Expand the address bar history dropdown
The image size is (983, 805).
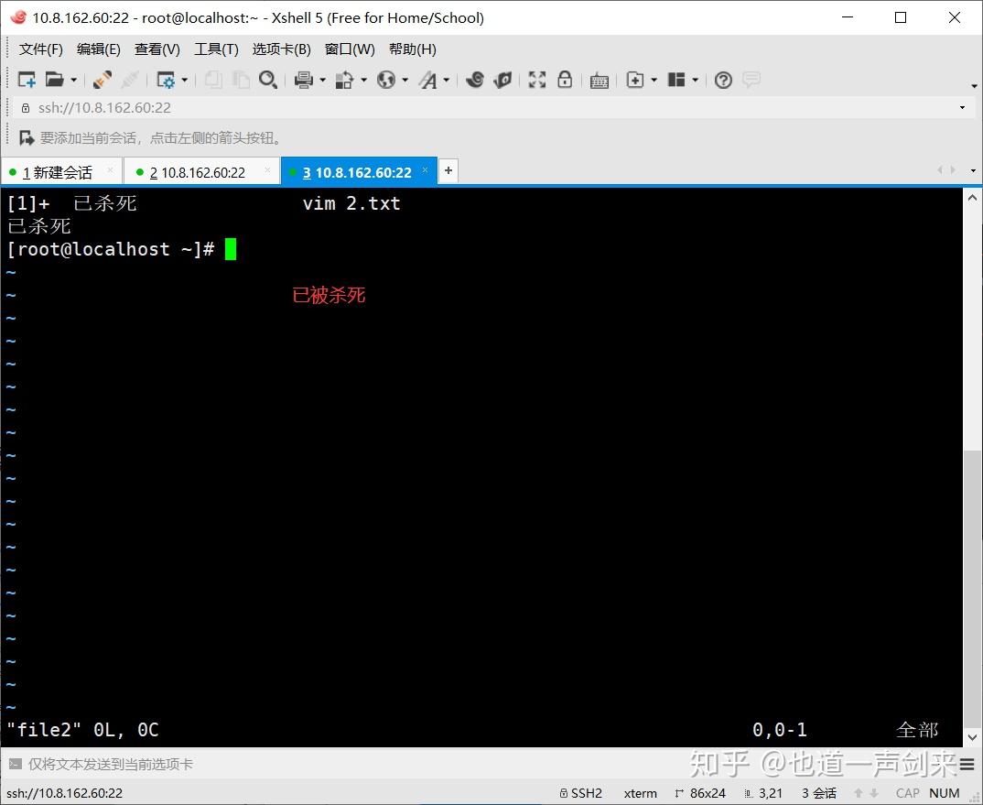coord(962,108)
